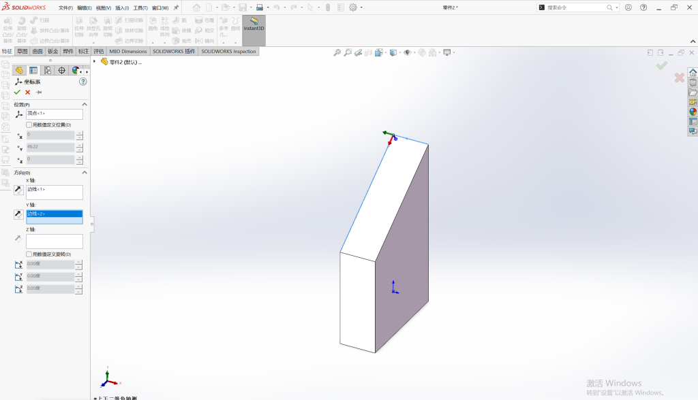Open the 编辑(E) menu
This screenshot has width=698, height=400.
(84, 8)
